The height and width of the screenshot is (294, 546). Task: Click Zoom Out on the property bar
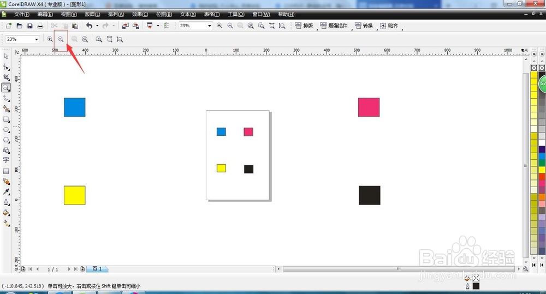(x=61, y=39)
